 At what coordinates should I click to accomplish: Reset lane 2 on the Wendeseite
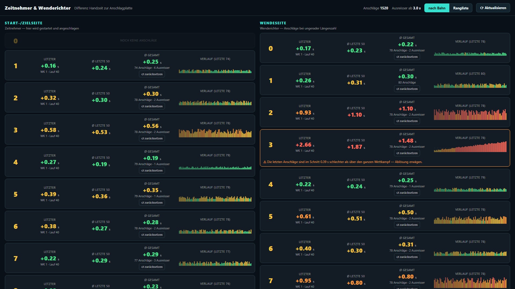[x=407, y=121]
